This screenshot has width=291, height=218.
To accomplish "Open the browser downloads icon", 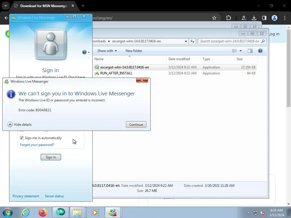I will 254,18.
